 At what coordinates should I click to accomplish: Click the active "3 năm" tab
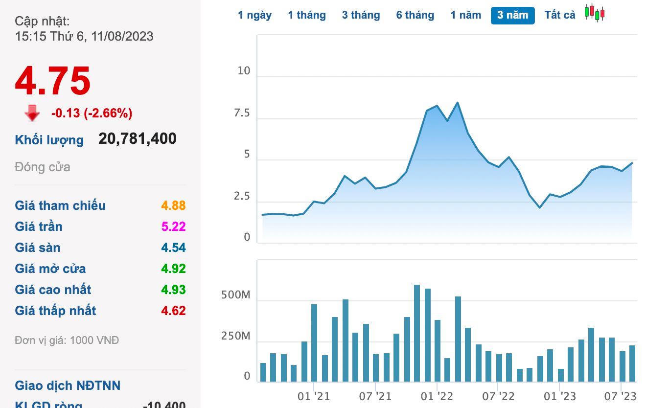click(512, 15)
